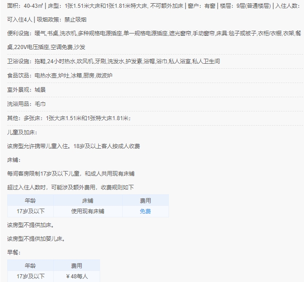This screenshot has width=304, height=282.
Task: Click the 每间客房限制17岁及以下儿童 sentence
Action: point(71,174)
